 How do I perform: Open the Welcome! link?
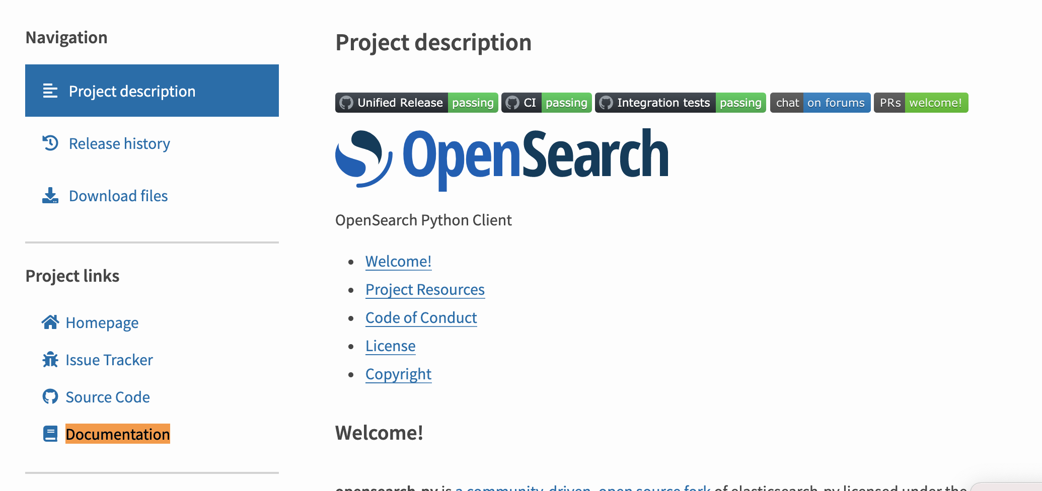pos(398,261)
